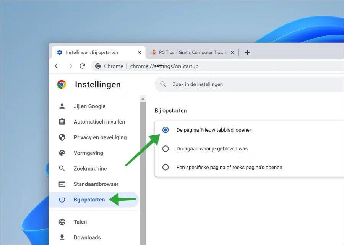The width and height of the screenshot is (344, 245).
Task: Open Jij en Google settings
Action: 94,106
